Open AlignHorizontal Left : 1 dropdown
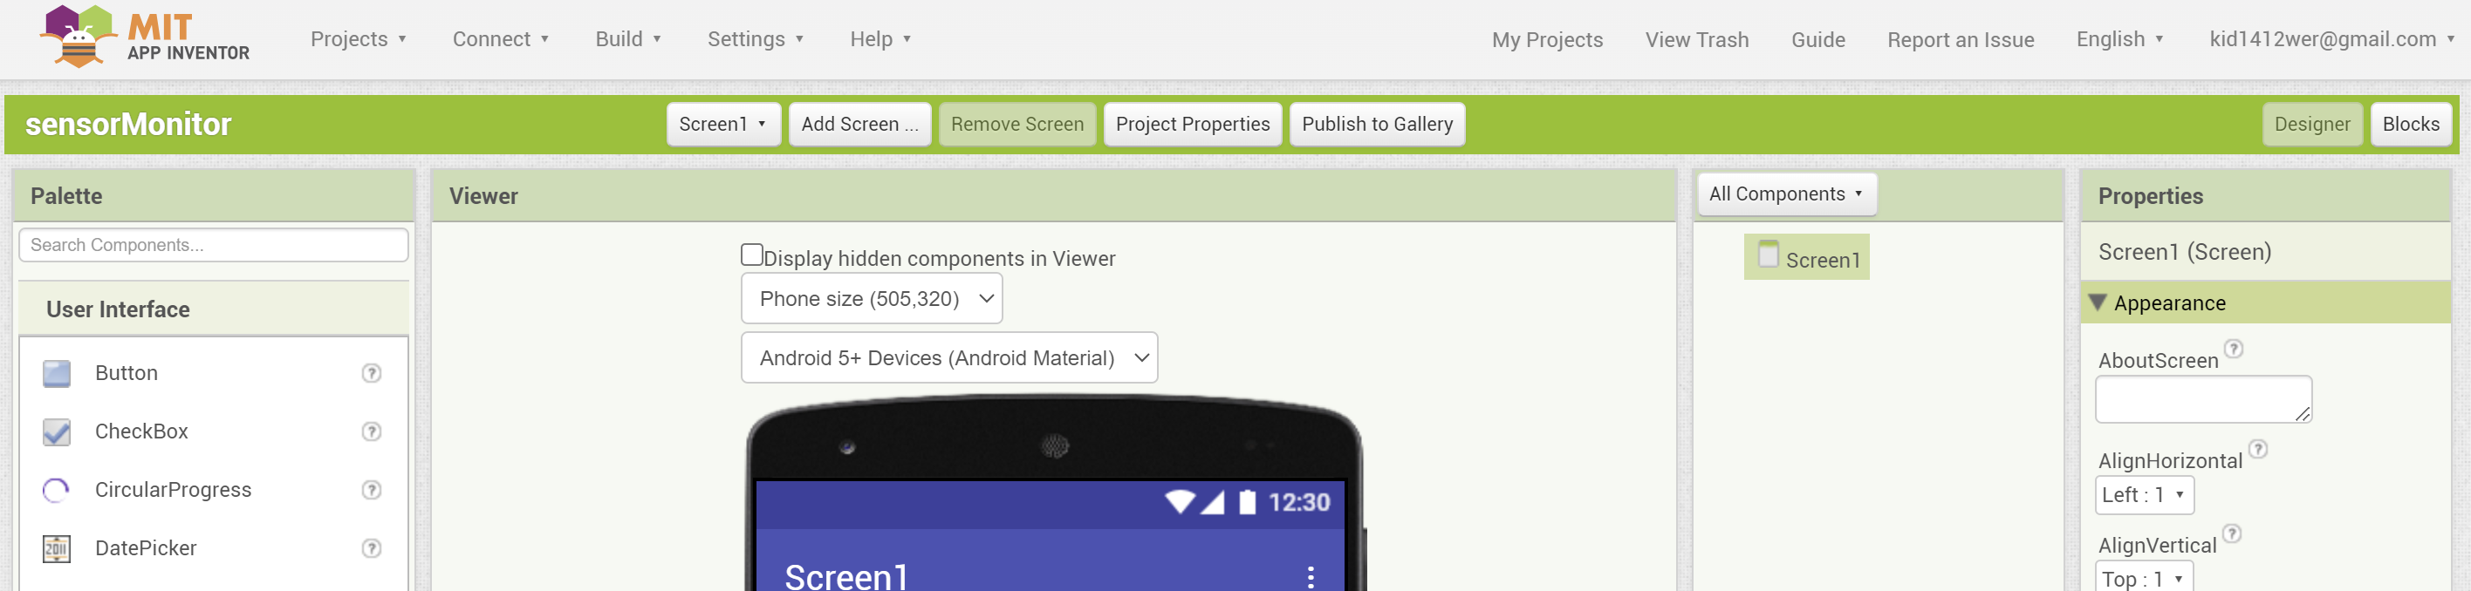 (2144, 495)
